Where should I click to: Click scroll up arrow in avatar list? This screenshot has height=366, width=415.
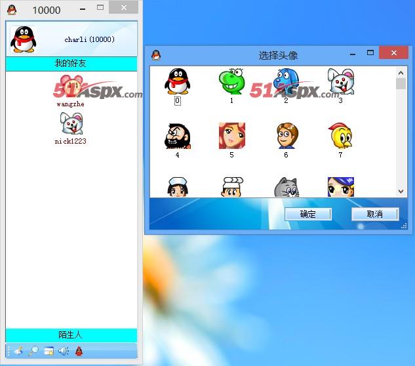click(x=401, y=73)
